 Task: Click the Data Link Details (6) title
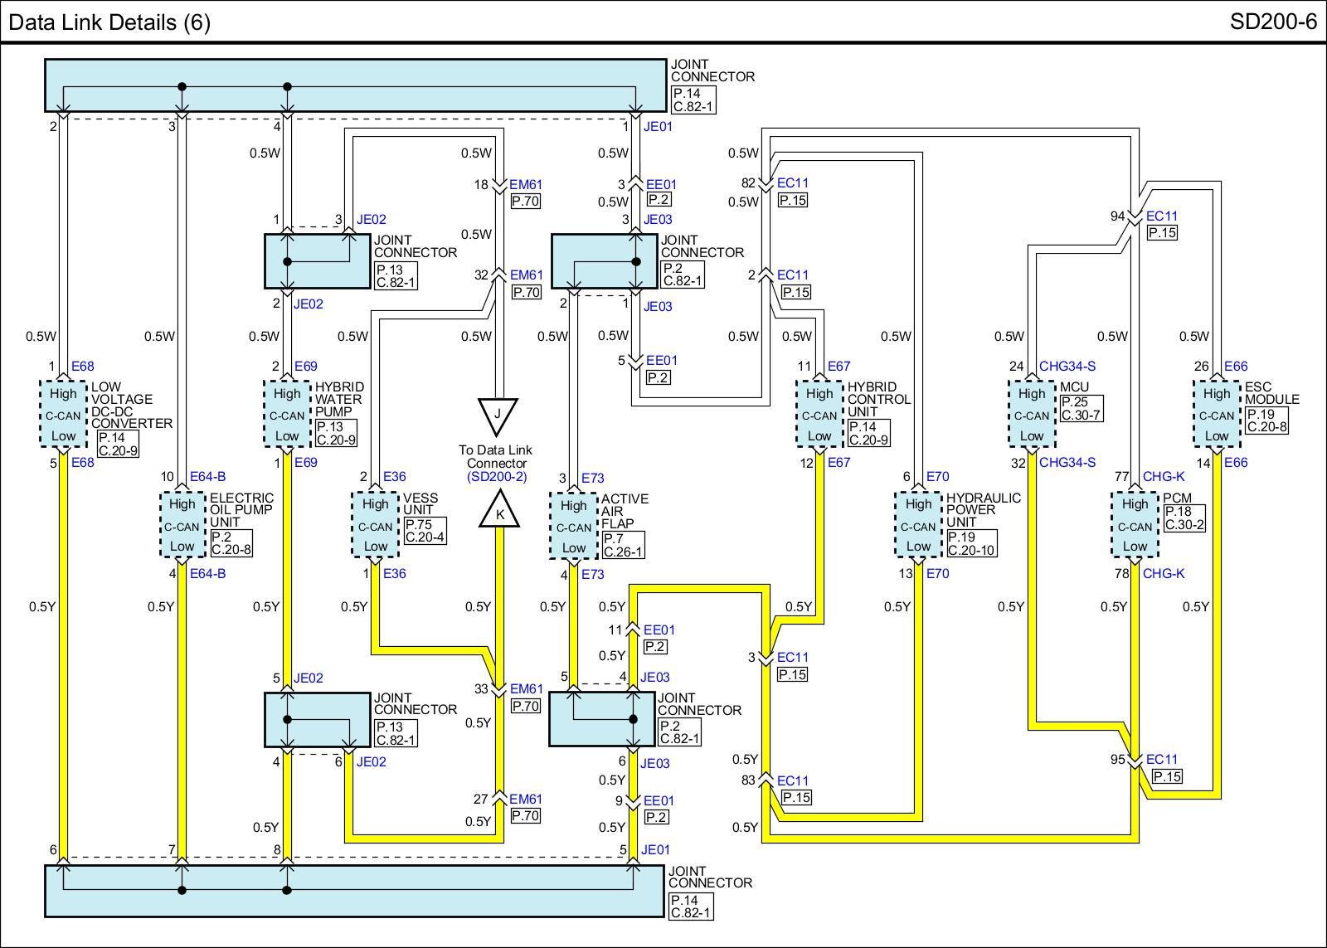click(x=109, y=22)
